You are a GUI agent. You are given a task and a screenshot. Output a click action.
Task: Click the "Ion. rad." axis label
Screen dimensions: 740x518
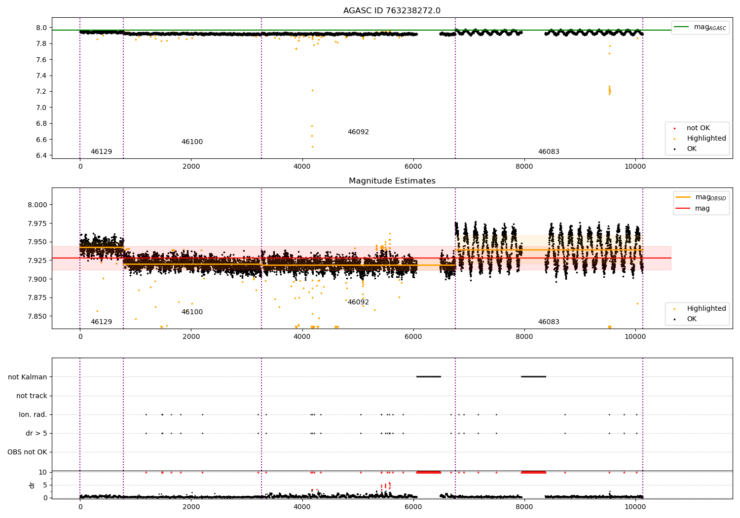pos(33,415)
